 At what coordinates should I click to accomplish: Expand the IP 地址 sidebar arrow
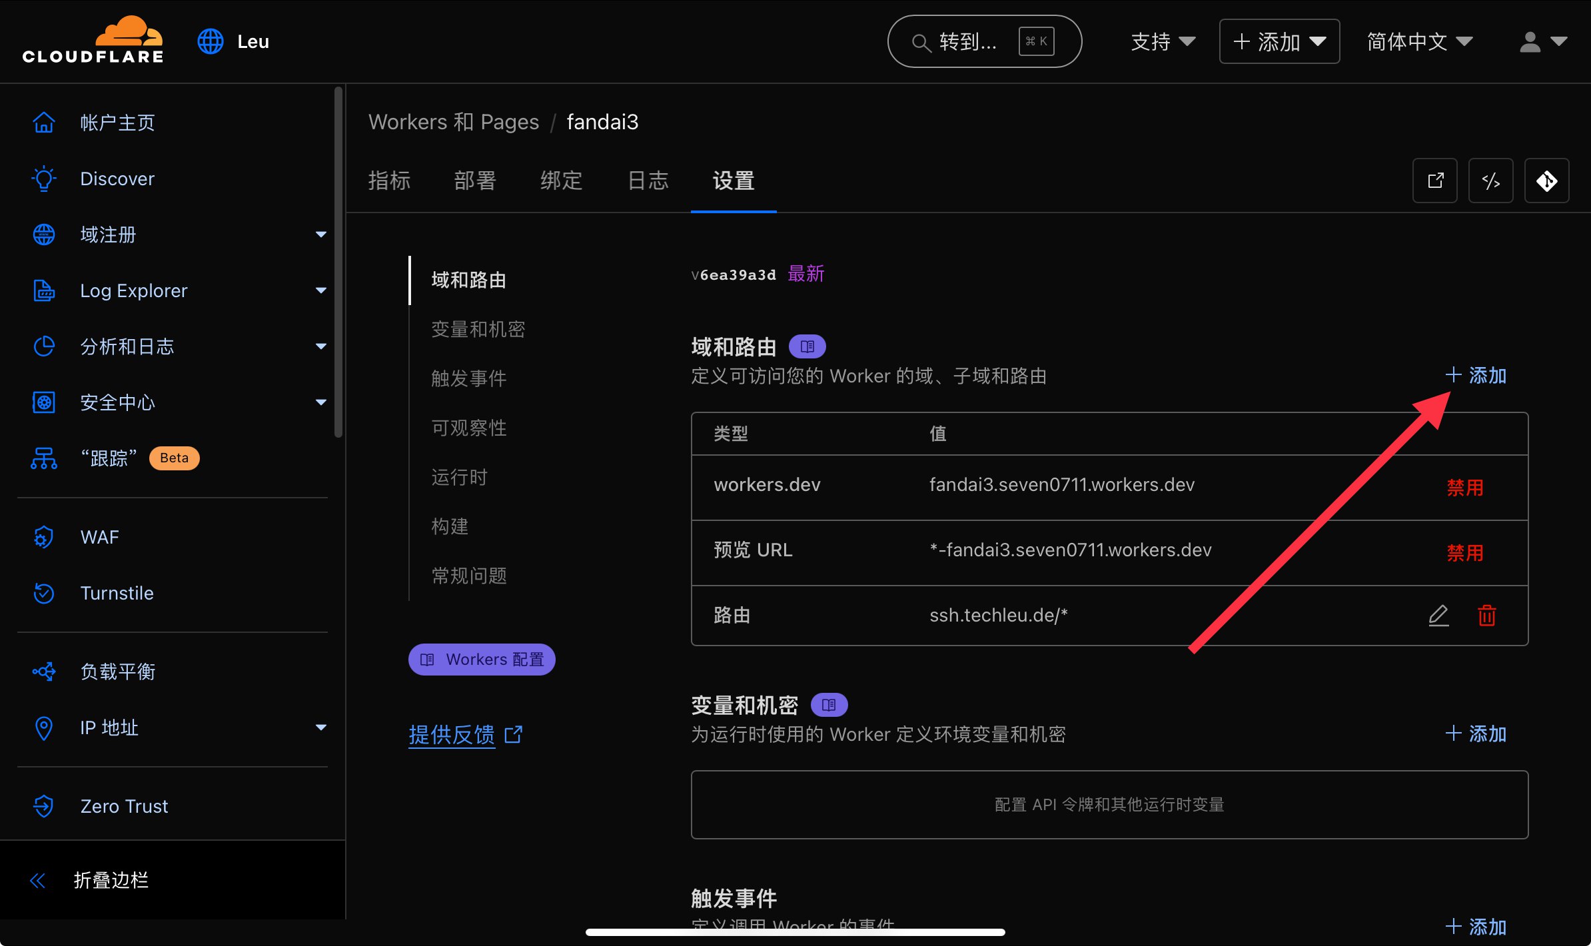(321, 727)
